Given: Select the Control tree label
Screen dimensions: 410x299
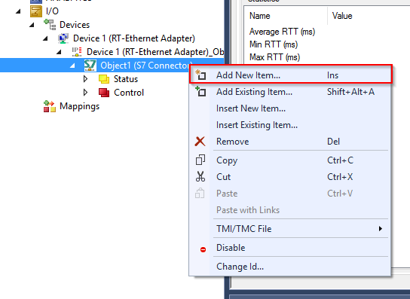Looking at the screenshot, I should [129, 93].
